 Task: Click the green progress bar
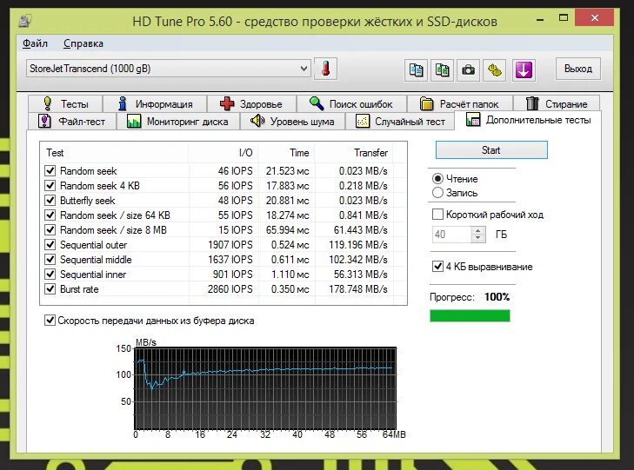470,315
